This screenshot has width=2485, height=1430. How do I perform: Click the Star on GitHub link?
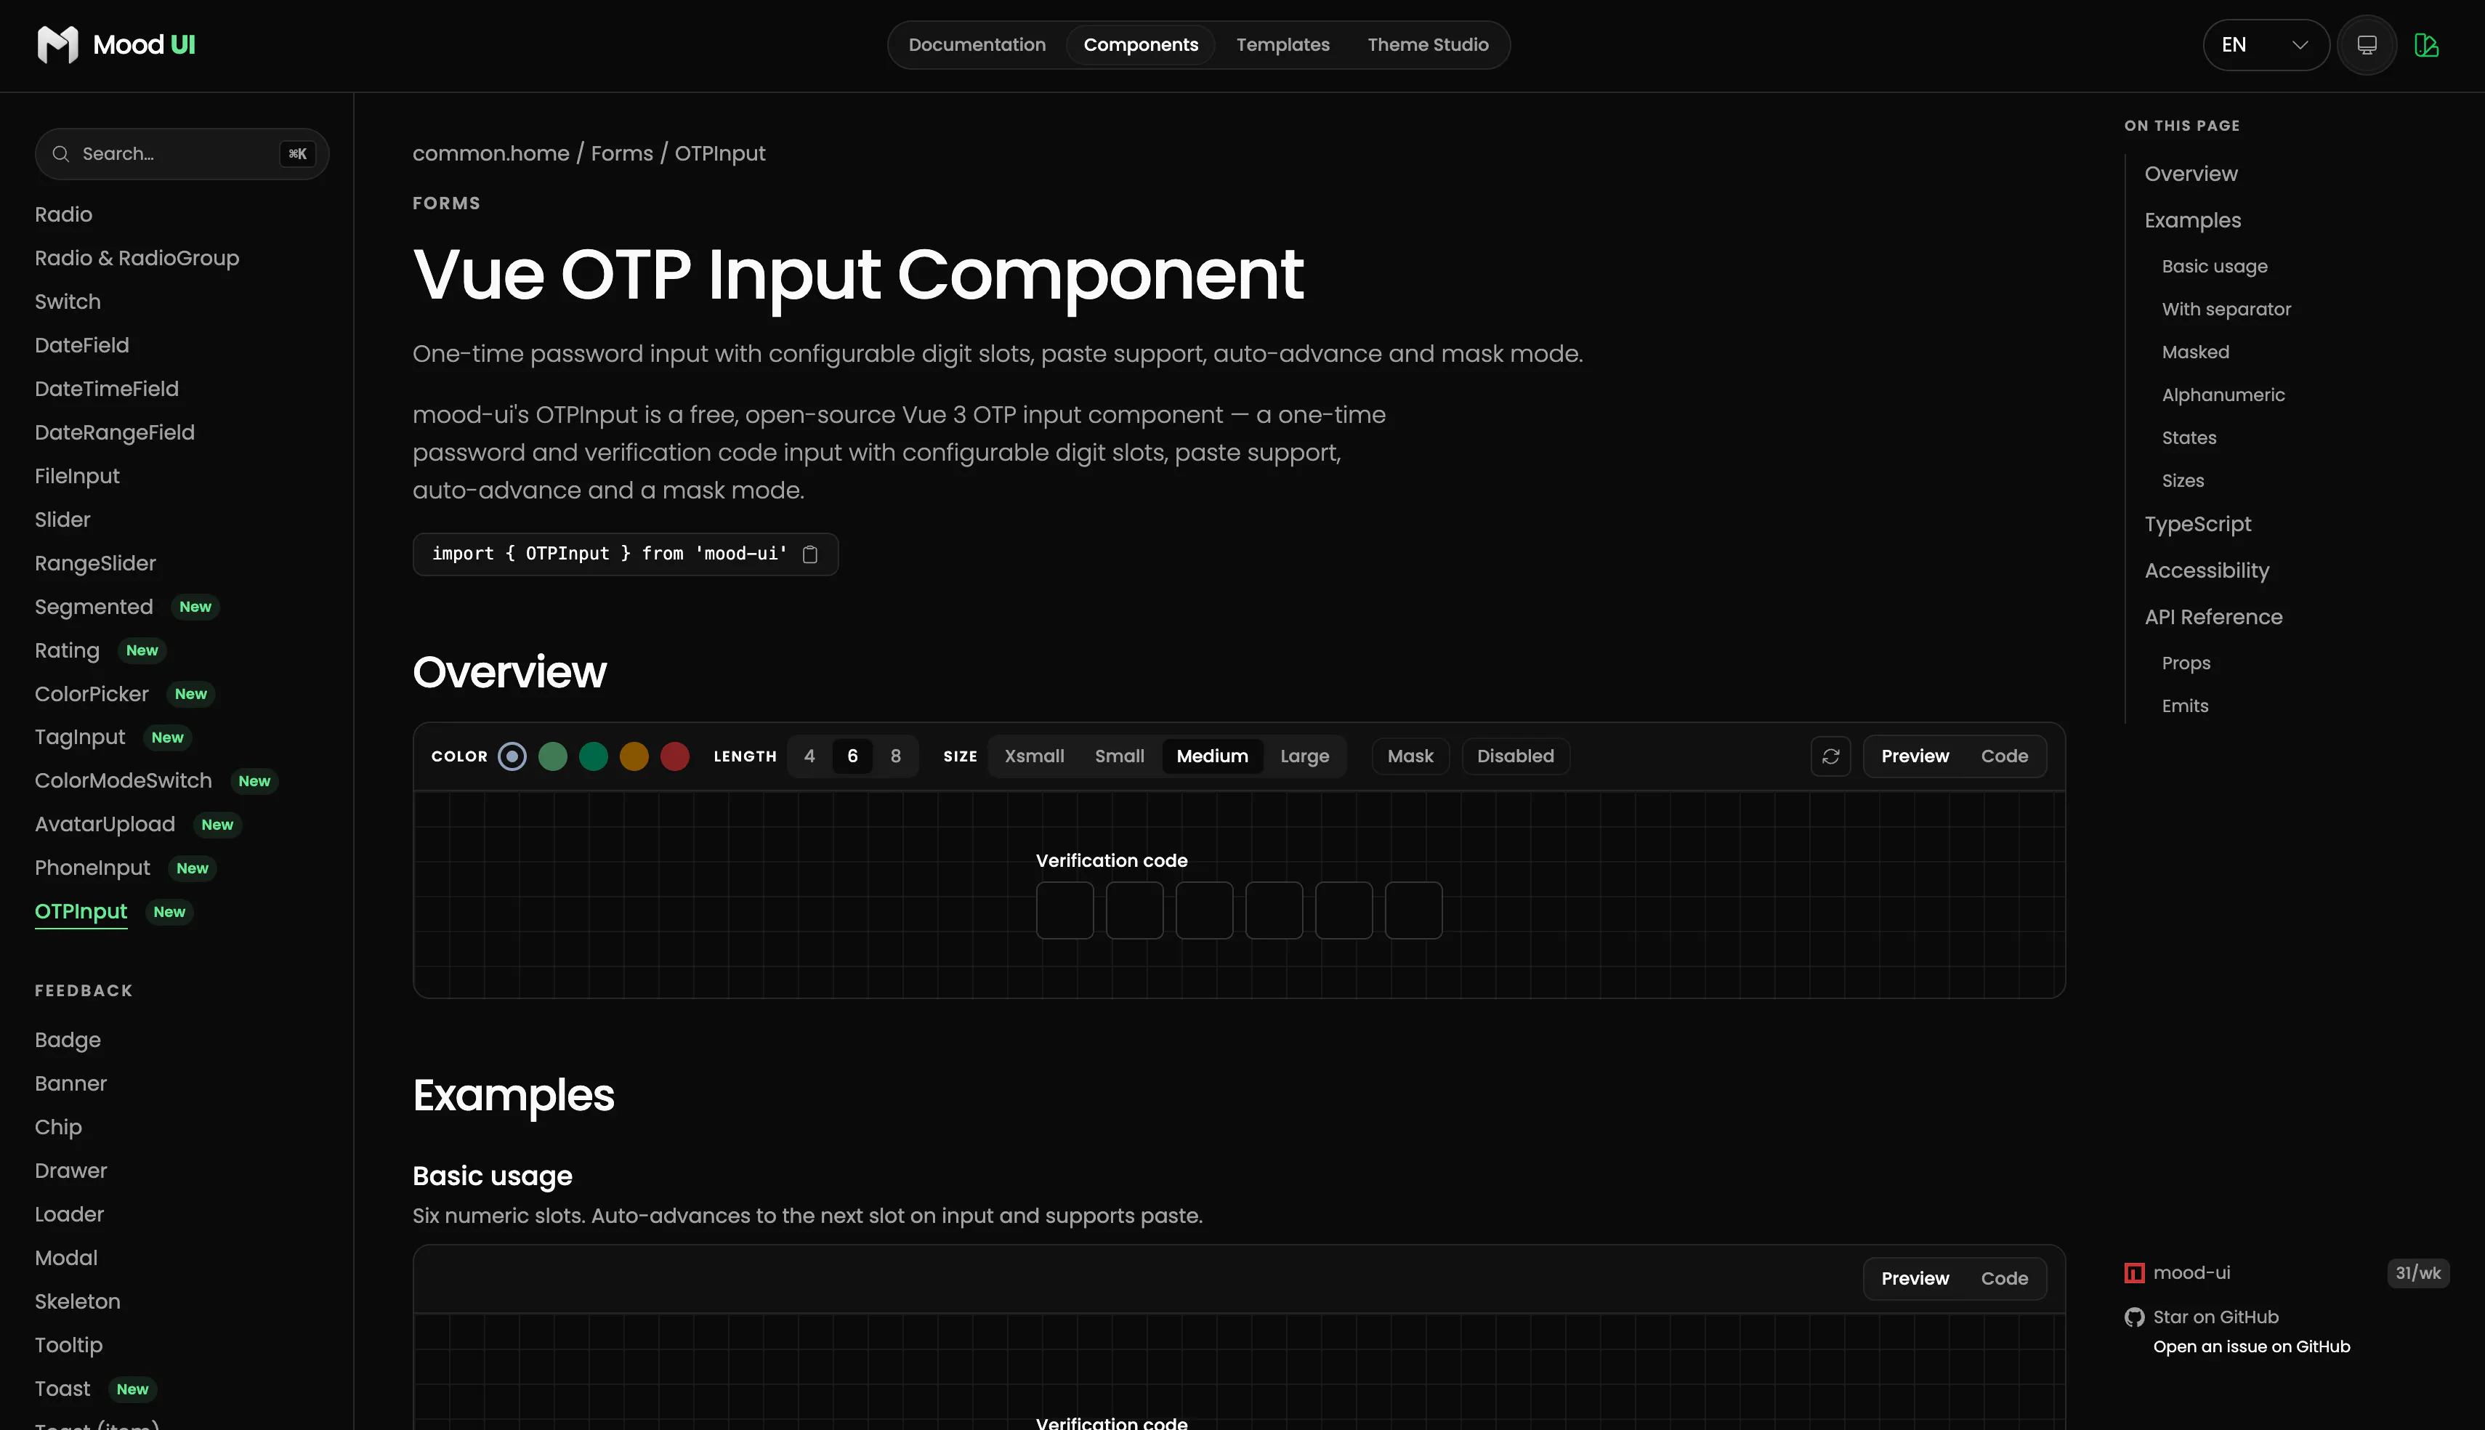pyautogui.click(x=2215, y=1317)
